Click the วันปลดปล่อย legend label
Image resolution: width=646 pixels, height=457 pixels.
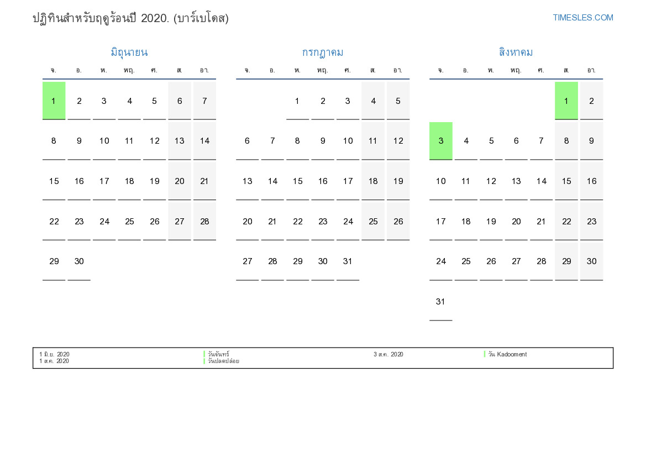click(224, 361)
